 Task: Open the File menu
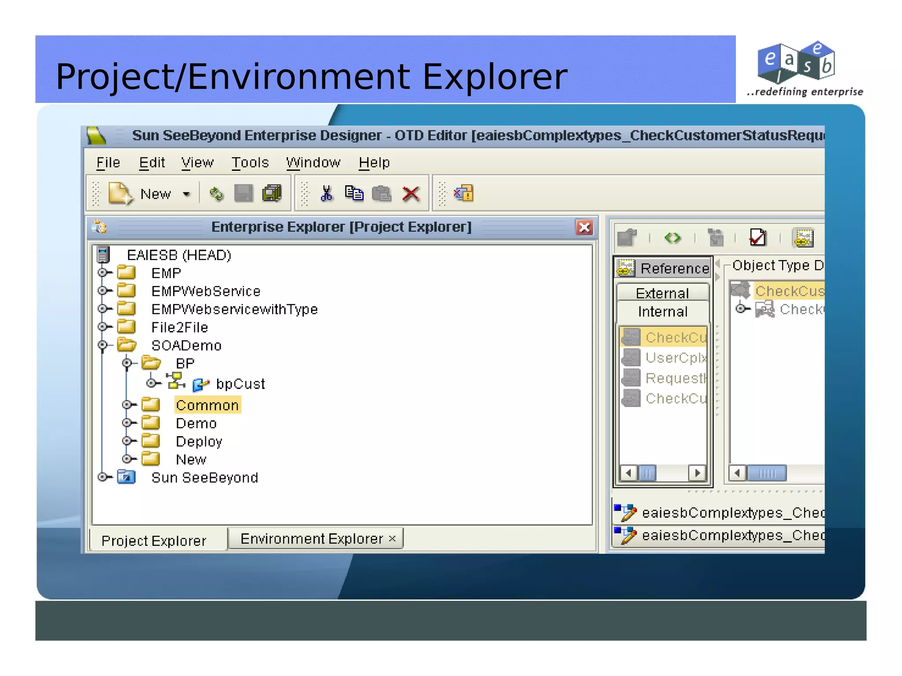[x=108, y=162]
